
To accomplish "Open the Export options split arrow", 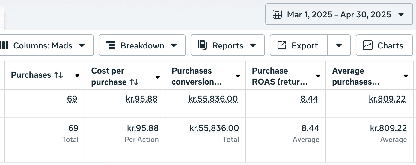I will click(339, 45).
